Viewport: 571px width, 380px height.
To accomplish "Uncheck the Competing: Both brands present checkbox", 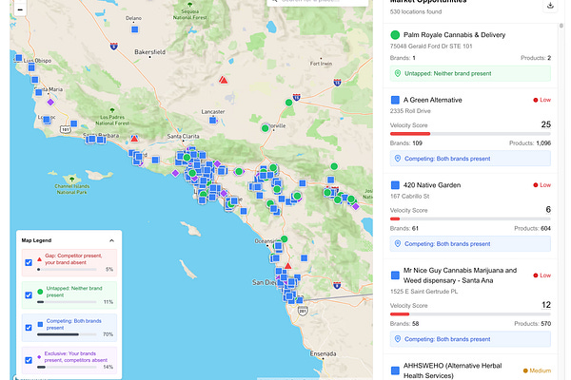I will pyautogui.click(x=29, y=328).
